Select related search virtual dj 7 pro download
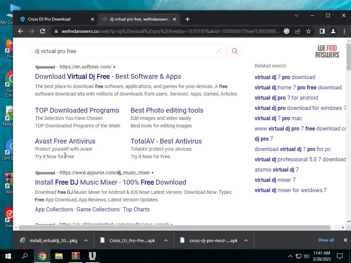 tap(285, 77)
